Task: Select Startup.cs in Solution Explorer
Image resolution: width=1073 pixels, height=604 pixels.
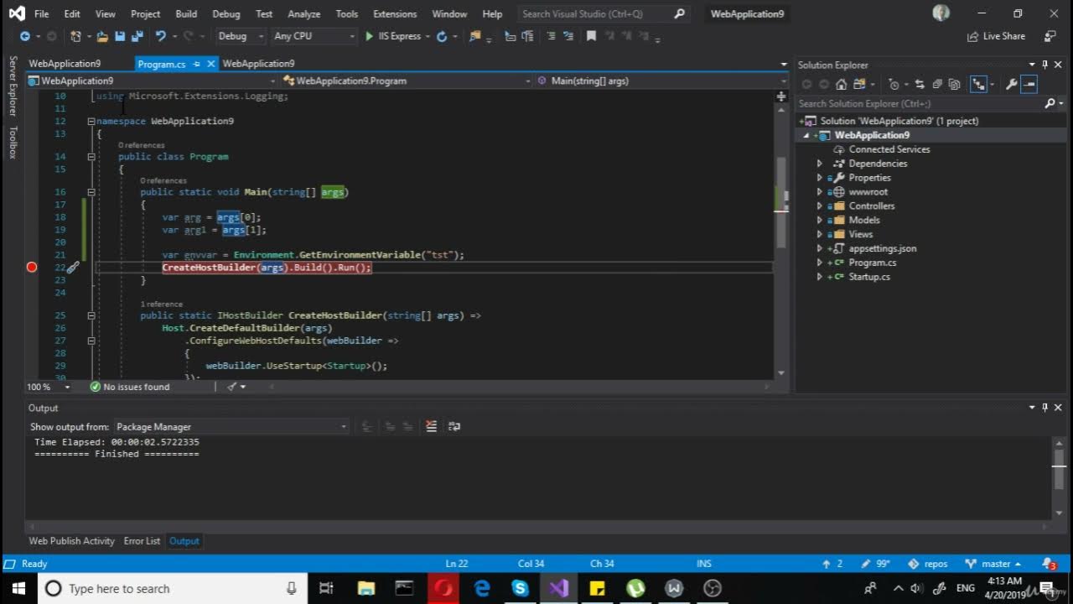Action: pos(869,277)
